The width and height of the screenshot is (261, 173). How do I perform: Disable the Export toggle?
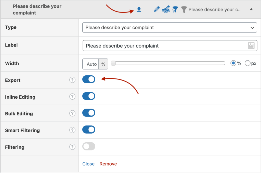[x=89, y=79]
